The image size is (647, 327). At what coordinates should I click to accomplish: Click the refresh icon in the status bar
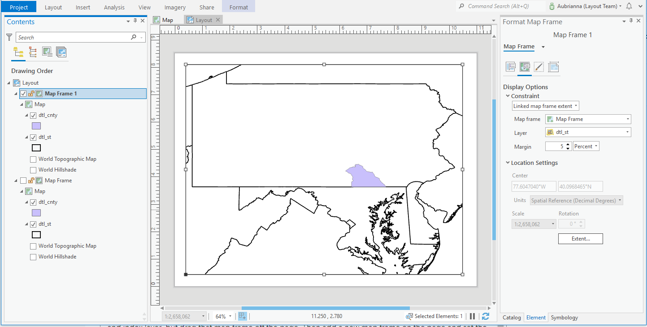pyautogui.click(x=486, y=316)
